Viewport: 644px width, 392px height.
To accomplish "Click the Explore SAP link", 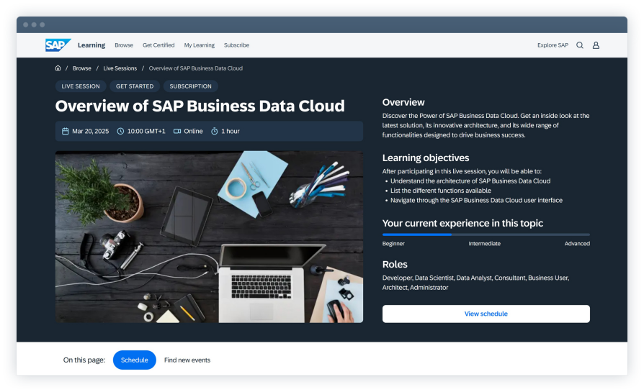I will (x=553, y=45).
